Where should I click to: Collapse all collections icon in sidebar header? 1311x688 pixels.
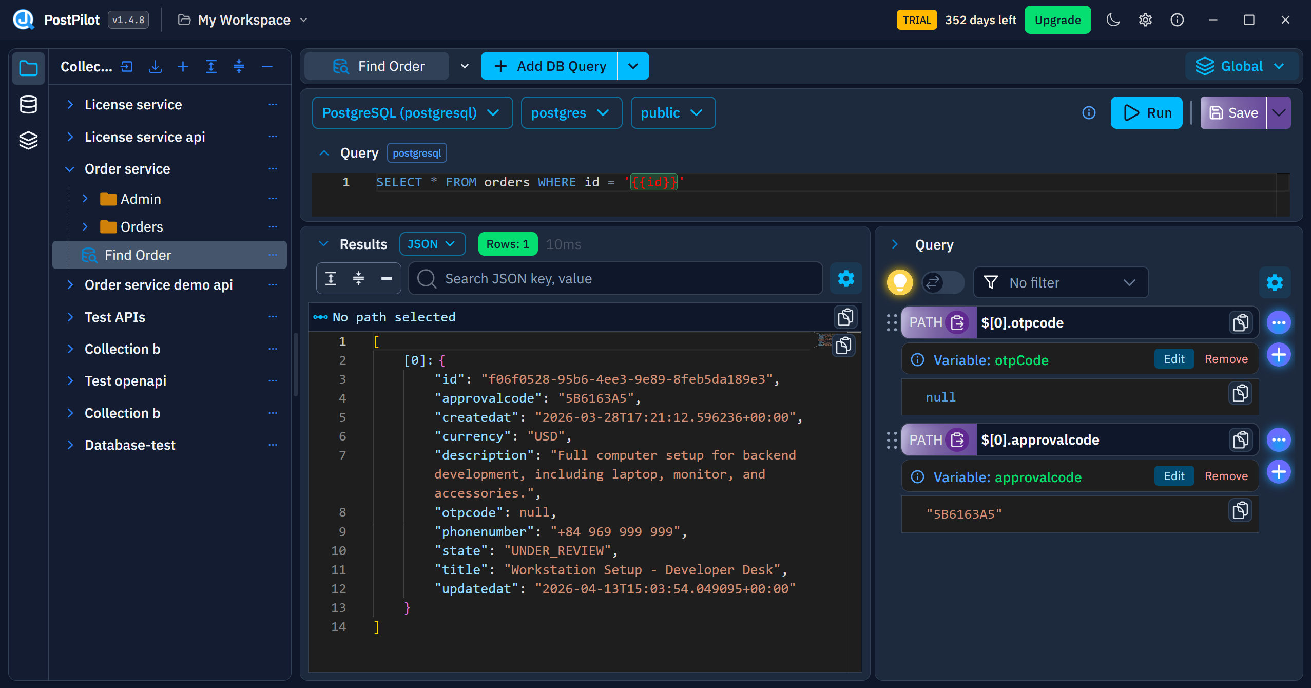coord(239,66)
